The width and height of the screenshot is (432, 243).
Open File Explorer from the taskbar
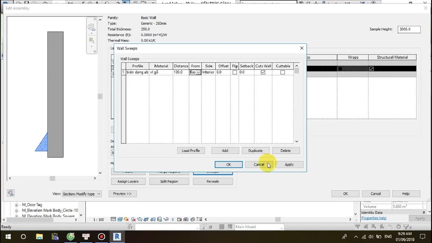click(39, 237)
